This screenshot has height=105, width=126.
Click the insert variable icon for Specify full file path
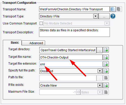pyautogui.click(x=106, y=71)
